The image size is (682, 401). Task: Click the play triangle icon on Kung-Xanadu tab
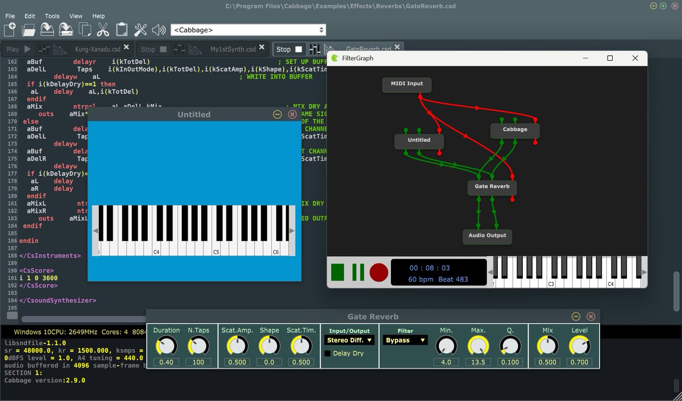28,49
